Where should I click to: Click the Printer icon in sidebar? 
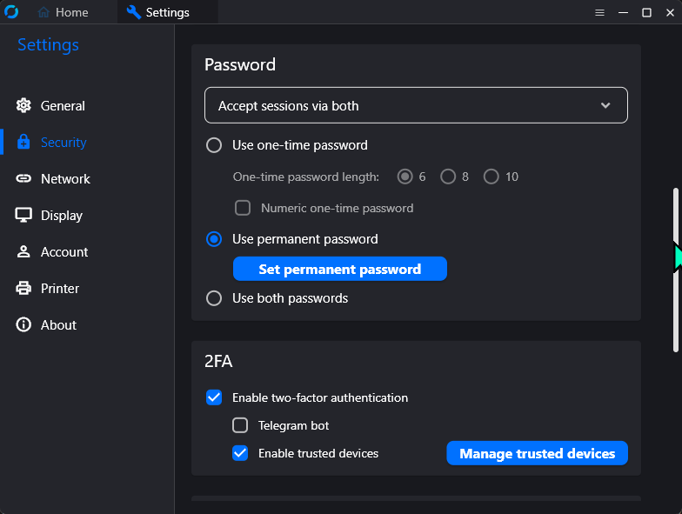pyautogui.click(x=23, y=289)
